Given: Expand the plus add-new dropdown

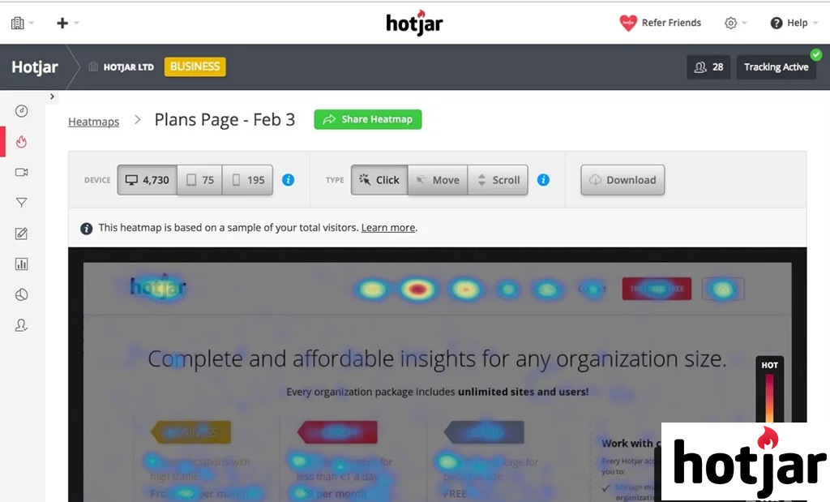Looking at the screenshot, I should pos(67,23).
